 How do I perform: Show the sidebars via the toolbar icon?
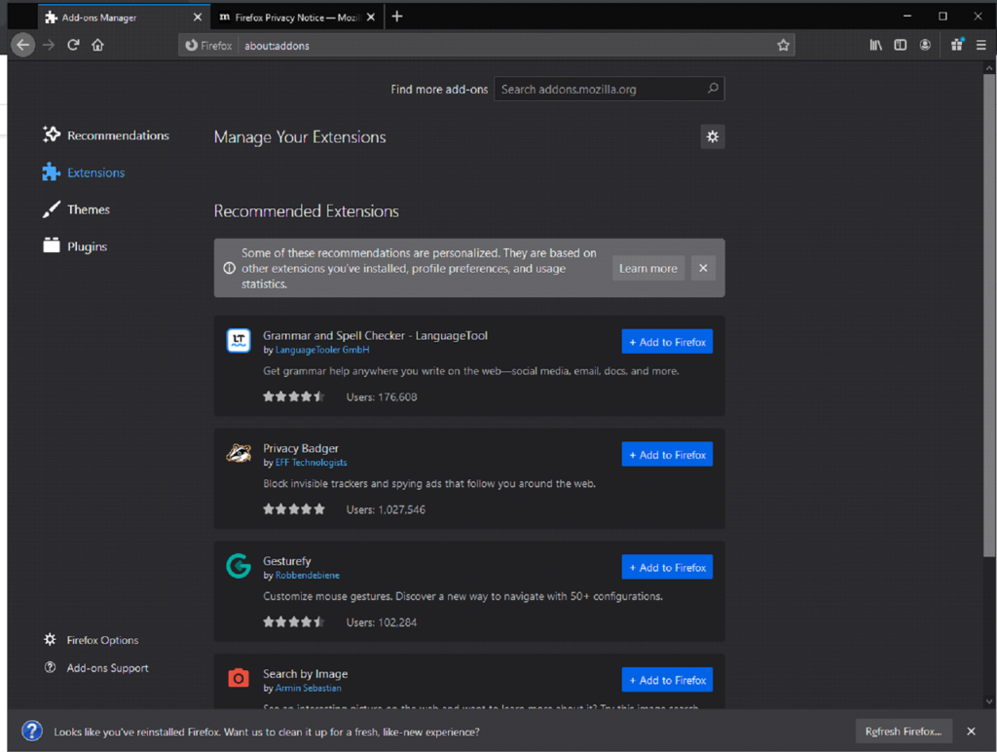pos(901,45)
